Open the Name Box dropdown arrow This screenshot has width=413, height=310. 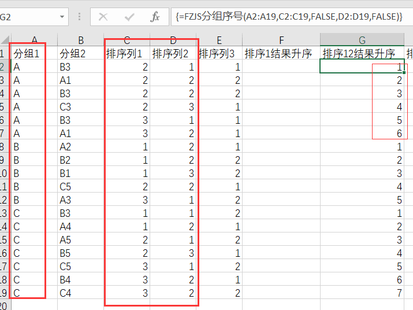coord(62,17)
